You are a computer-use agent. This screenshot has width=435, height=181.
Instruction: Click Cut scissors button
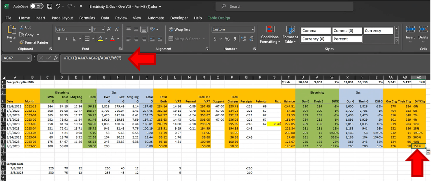coord(25,27)
